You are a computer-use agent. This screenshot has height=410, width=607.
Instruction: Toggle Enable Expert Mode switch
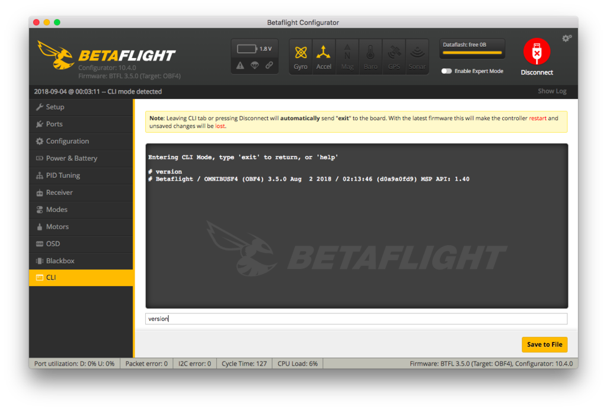[x=446, y=71]
